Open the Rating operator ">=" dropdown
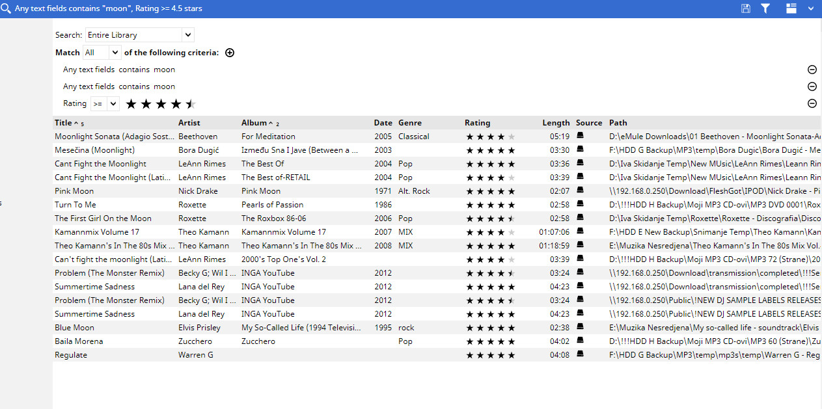 pos(113,103)
